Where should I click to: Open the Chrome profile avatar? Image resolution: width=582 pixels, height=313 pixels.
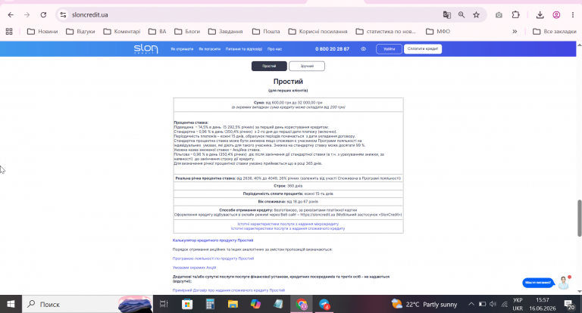pyautogui.click(x=556, y=15)
